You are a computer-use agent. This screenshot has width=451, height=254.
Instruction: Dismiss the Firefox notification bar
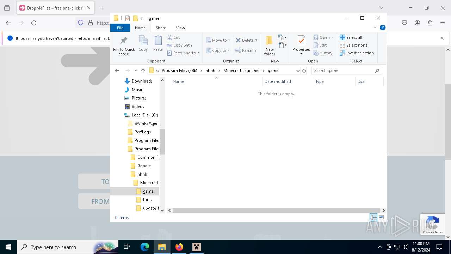click(442, 38)
